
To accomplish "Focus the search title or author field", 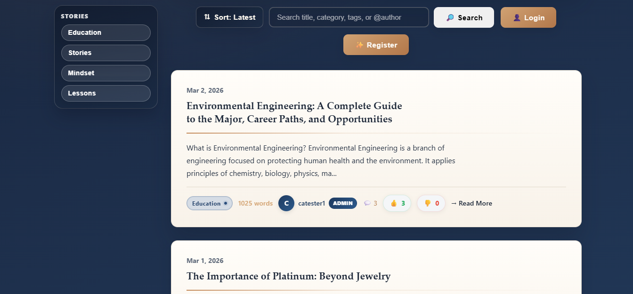I will coord(349,17).
